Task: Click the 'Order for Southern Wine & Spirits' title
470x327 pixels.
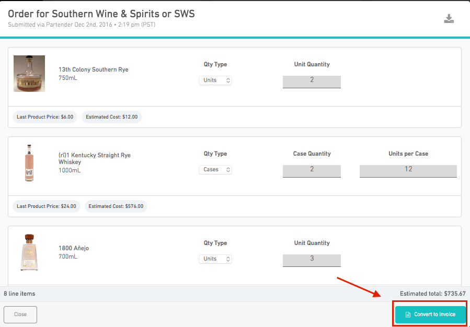Action: pyautogui.click(x=101, y=14)
